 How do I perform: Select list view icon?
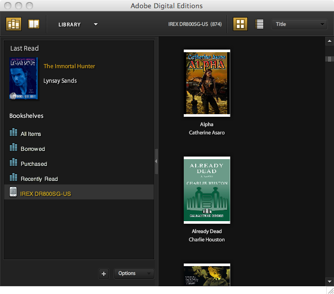click(259, 24)
